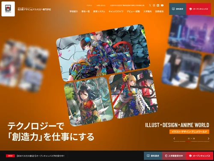Viewport: 214px width, 161px height.
Task: Open the 職業実践専門課程 information link
Action: coord(127,6)
